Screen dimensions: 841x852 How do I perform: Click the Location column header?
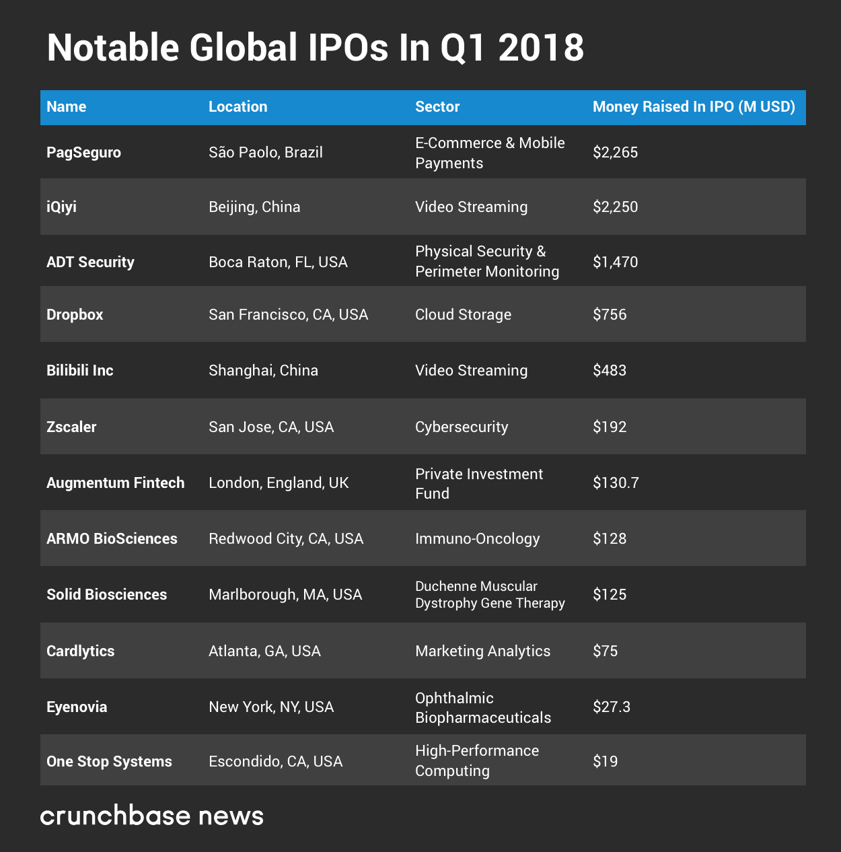point(237,107)
